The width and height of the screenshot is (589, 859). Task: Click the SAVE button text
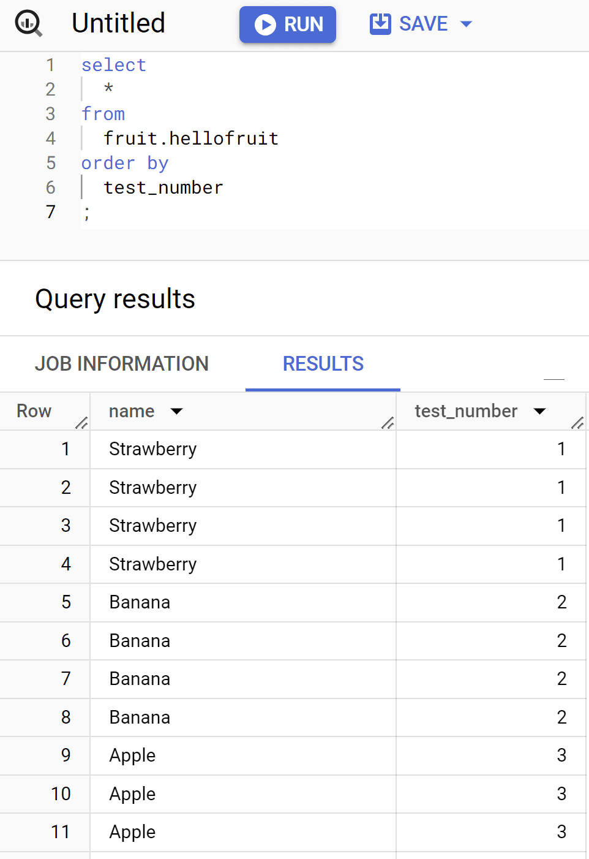424,24
